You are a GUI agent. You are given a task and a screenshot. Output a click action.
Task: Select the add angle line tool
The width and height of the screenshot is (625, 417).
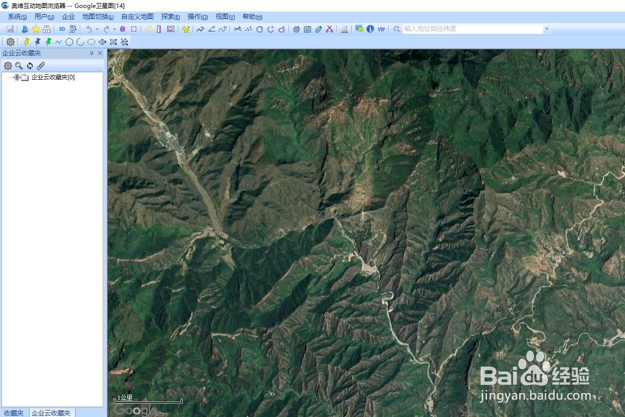click(212, 29)
